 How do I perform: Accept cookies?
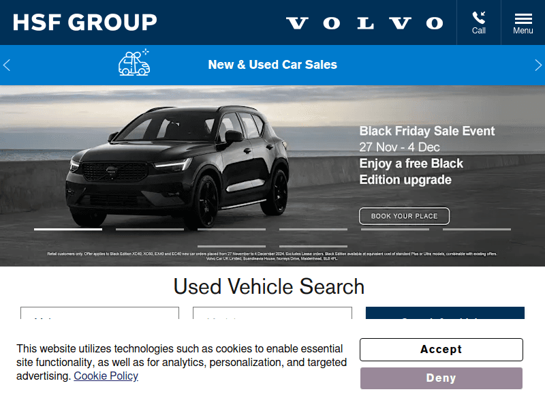tap(441, 350)
